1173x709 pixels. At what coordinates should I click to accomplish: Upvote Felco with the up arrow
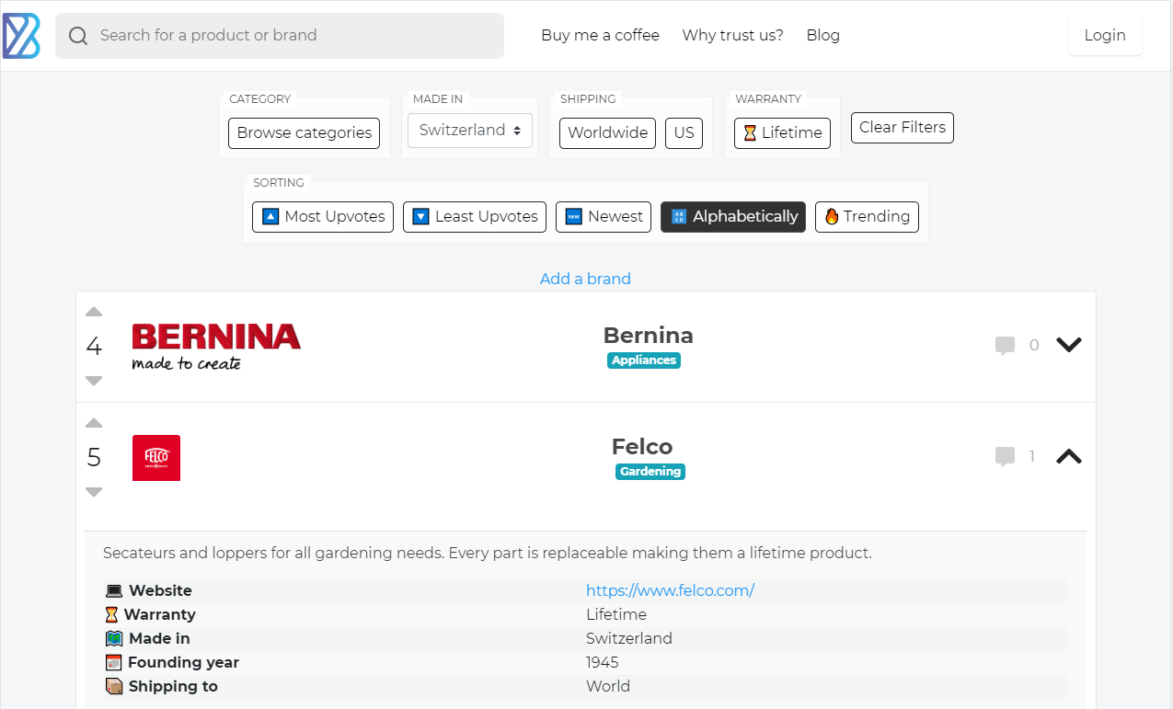coord(94,423)
